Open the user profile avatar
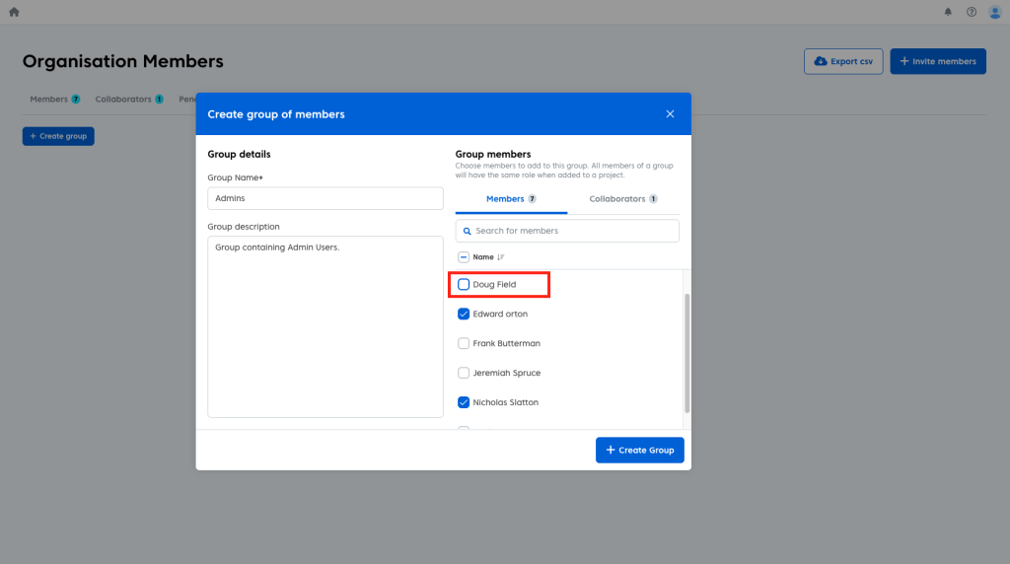This screenshot has width=1010, height=564. click(994, 12)
